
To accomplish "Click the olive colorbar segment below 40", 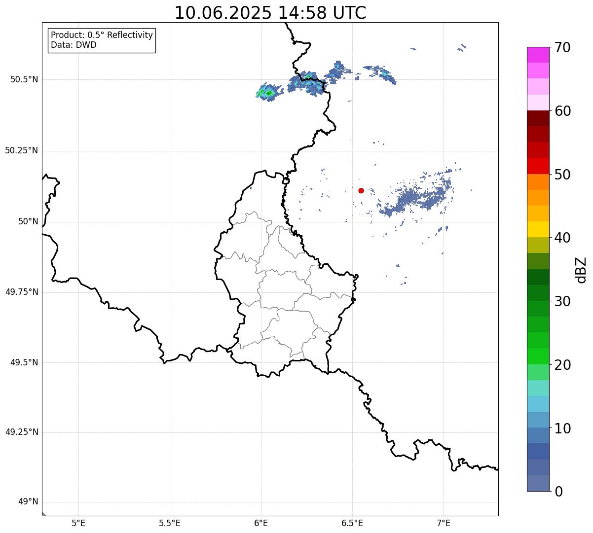I will [538, 245].
